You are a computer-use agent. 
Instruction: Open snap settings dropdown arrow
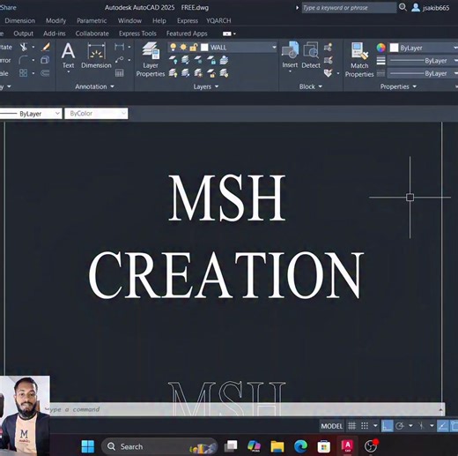click(375, 426)
